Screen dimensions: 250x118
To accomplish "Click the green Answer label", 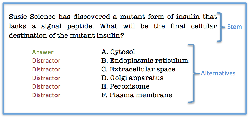I will pyautogui.click(x=43, y=52).
